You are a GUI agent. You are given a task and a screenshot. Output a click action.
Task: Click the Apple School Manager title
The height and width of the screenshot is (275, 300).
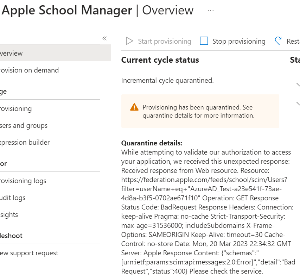(x=67, y=10)
